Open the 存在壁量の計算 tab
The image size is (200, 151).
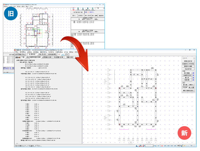click(x=58, y=57)
